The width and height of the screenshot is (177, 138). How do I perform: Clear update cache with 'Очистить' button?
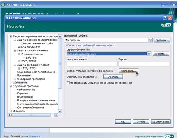click(113, 77)
